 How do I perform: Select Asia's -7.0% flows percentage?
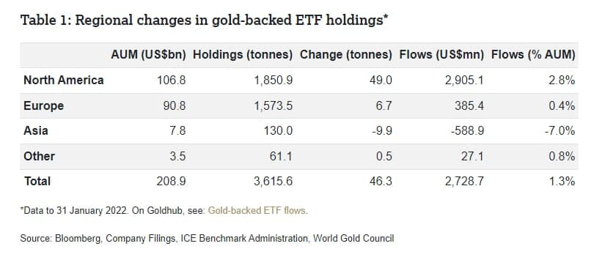560,130
